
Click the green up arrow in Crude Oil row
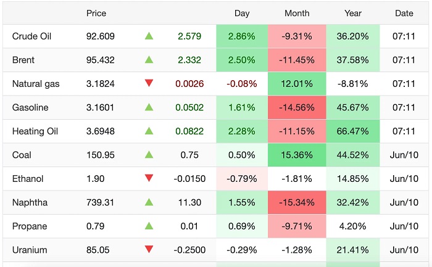[x=149, y=36]
